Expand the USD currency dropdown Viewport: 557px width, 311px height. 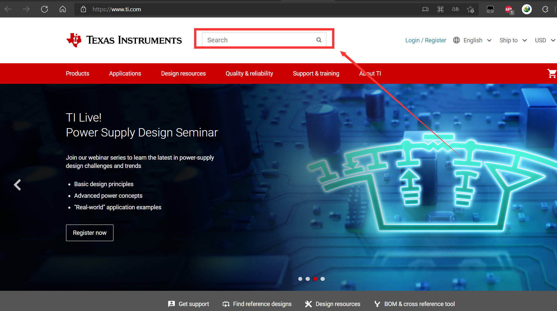pos(545,40)
